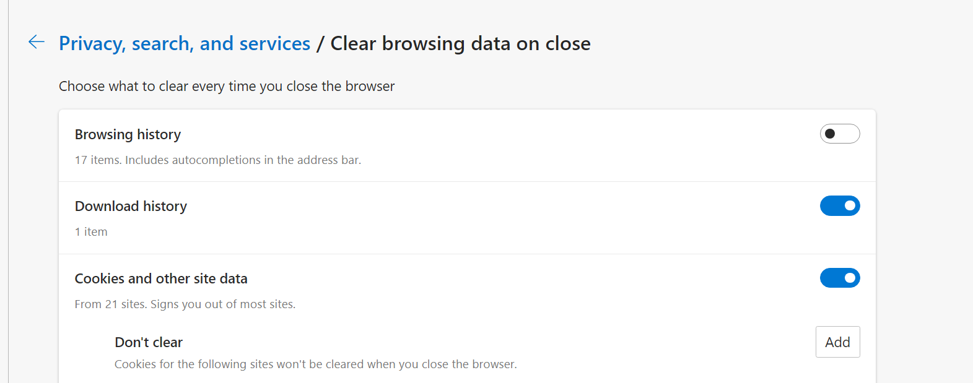Enable the Browsing history toggle
This screenshot has width=973, height=383.
pos(840,134)
